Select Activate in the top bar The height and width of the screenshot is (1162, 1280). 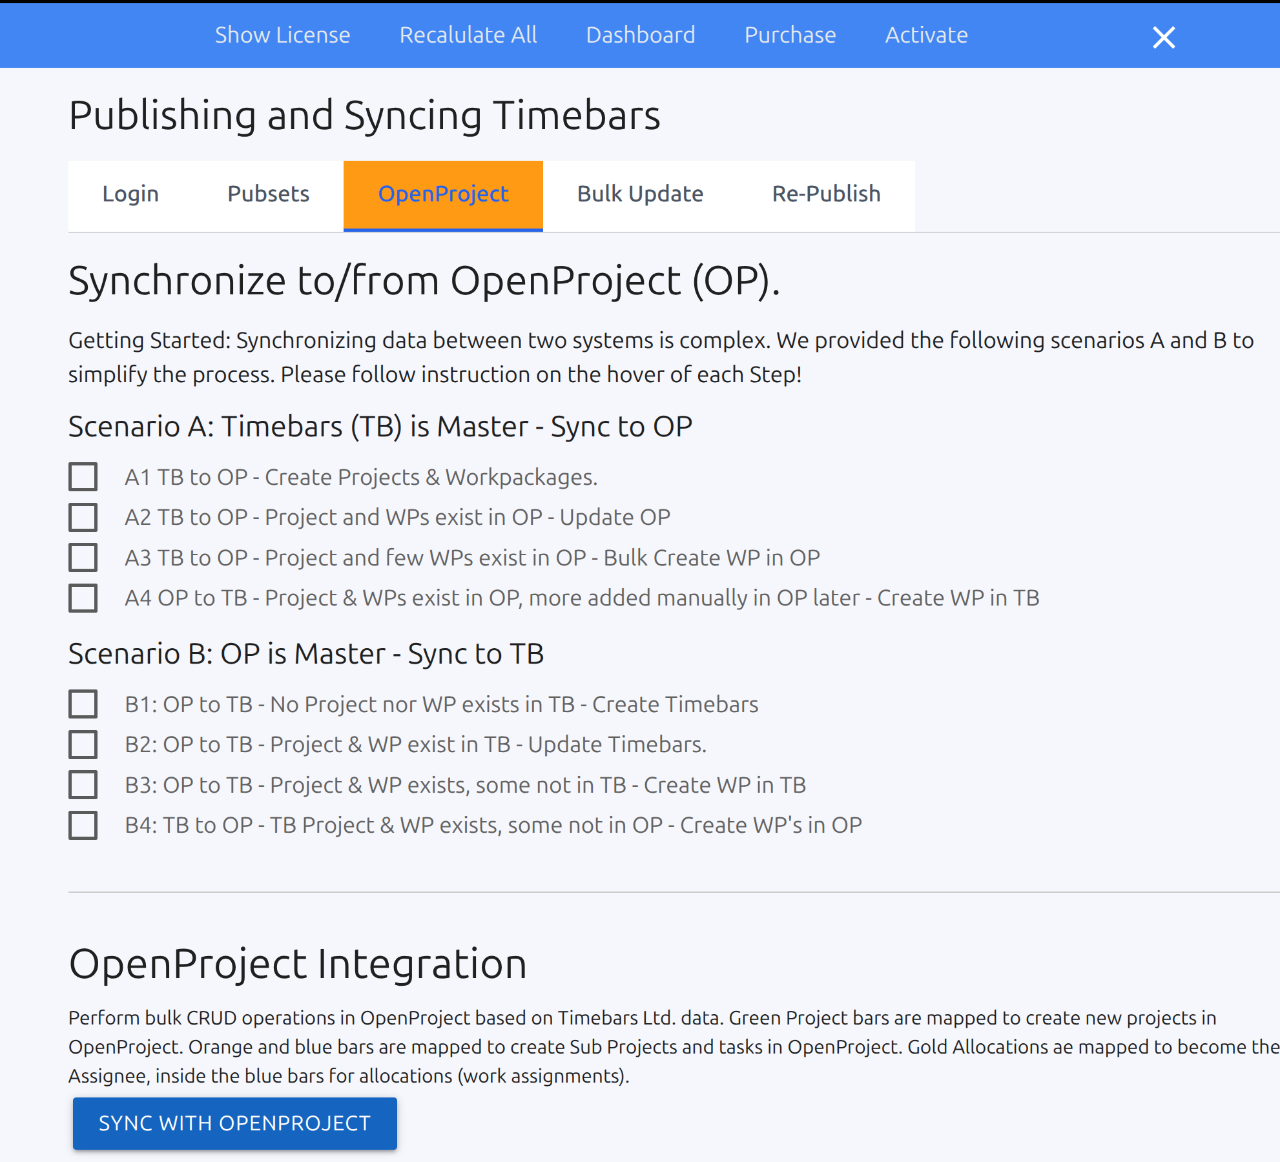pyautogui.click(x=926, y=35)
